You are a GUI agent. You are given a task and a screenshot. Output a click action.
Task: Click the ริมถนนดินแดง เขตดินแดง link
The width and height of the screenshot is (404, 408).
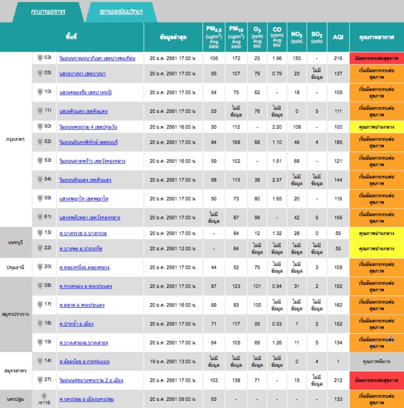(x=85, y=180)
